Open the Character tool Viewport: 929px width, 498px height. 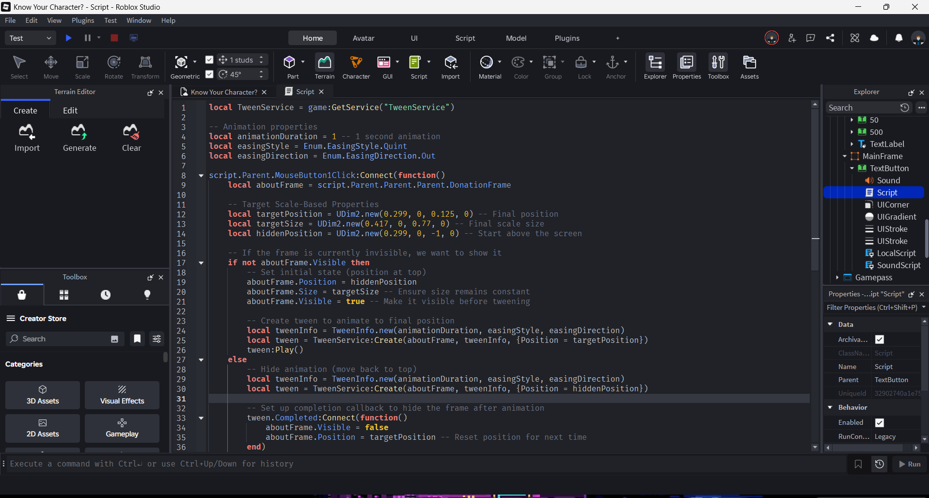pos(356,67)
